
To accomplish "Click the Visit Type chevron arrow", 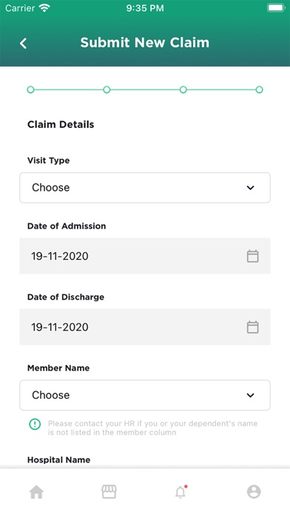I will point(251,188).
